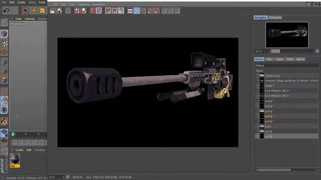Image resolution: width=321 pixels, height=180 pixels.
Task: Switch to the Info tab
Action: 269,59
